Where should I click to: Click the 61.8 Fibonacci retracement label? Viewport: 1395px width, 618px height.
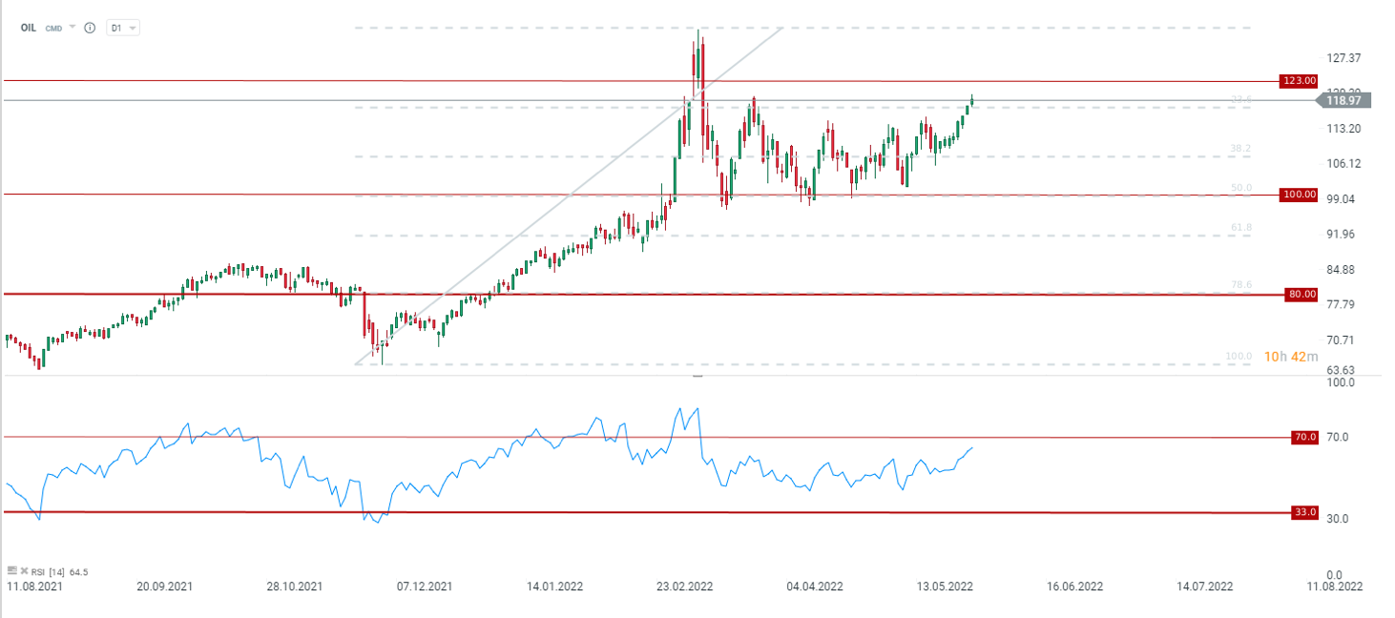tap(1240, 228)
